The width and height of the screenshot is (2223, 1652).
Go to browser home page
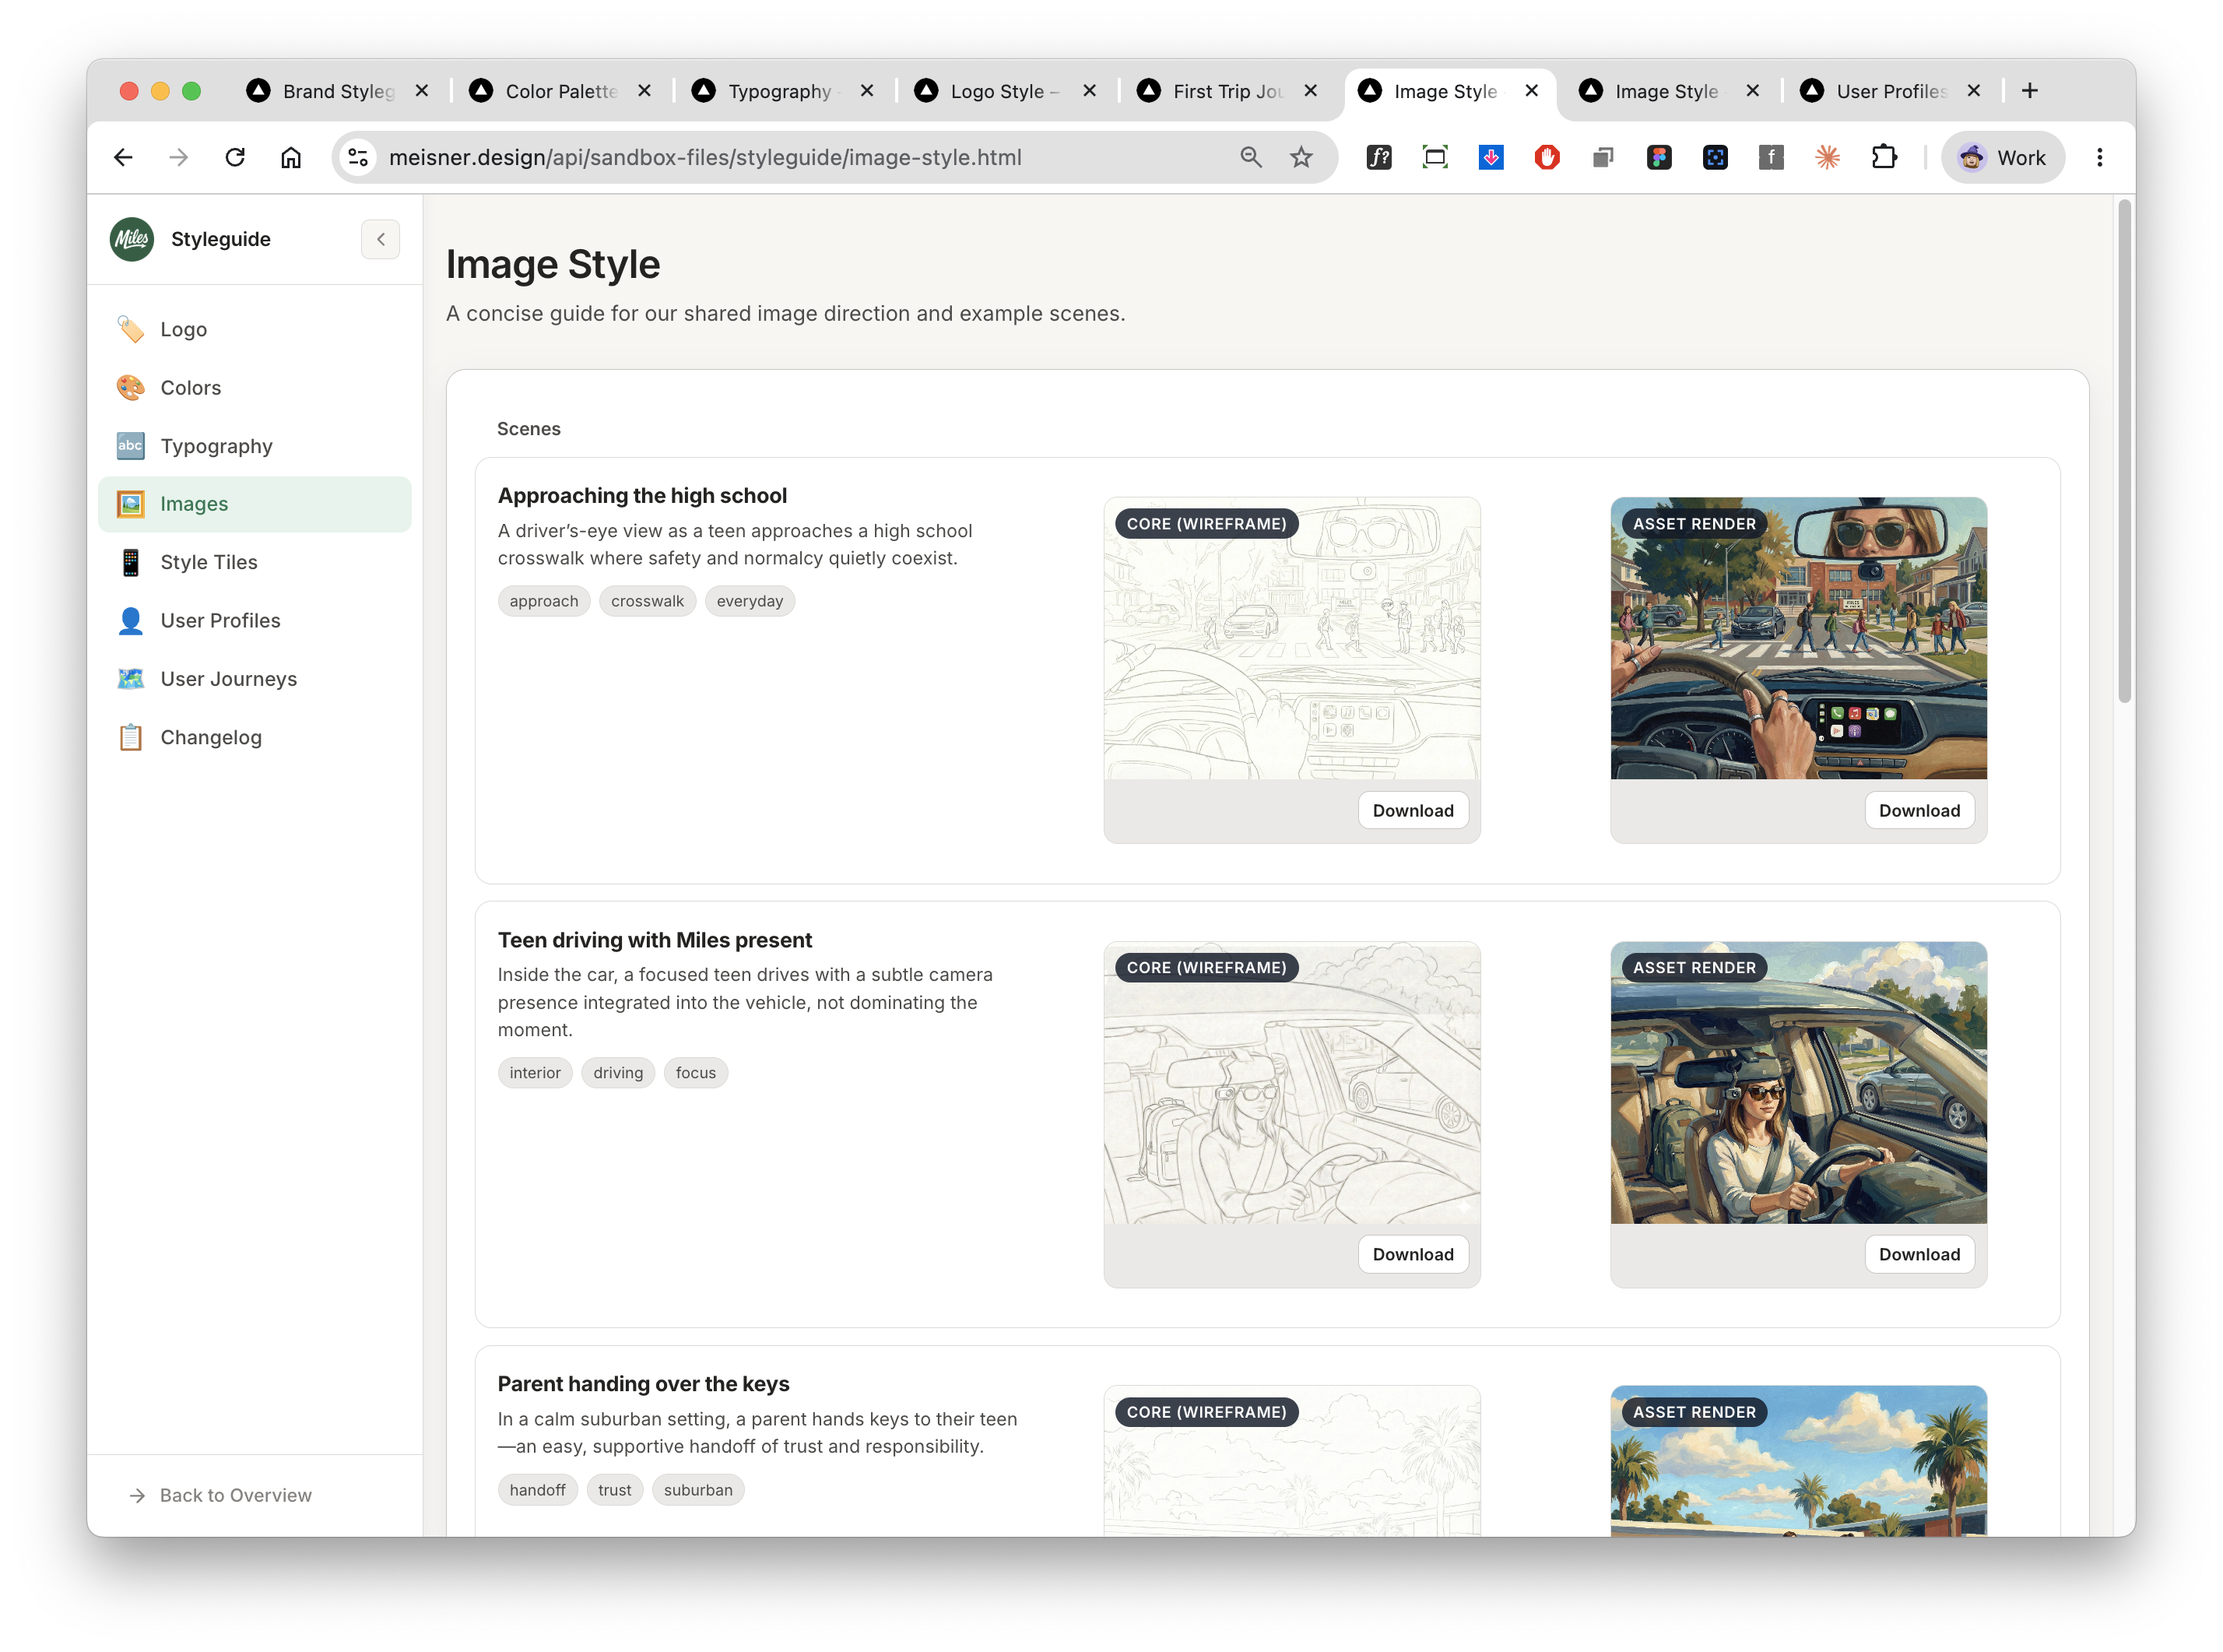click(x=291, y=157)
